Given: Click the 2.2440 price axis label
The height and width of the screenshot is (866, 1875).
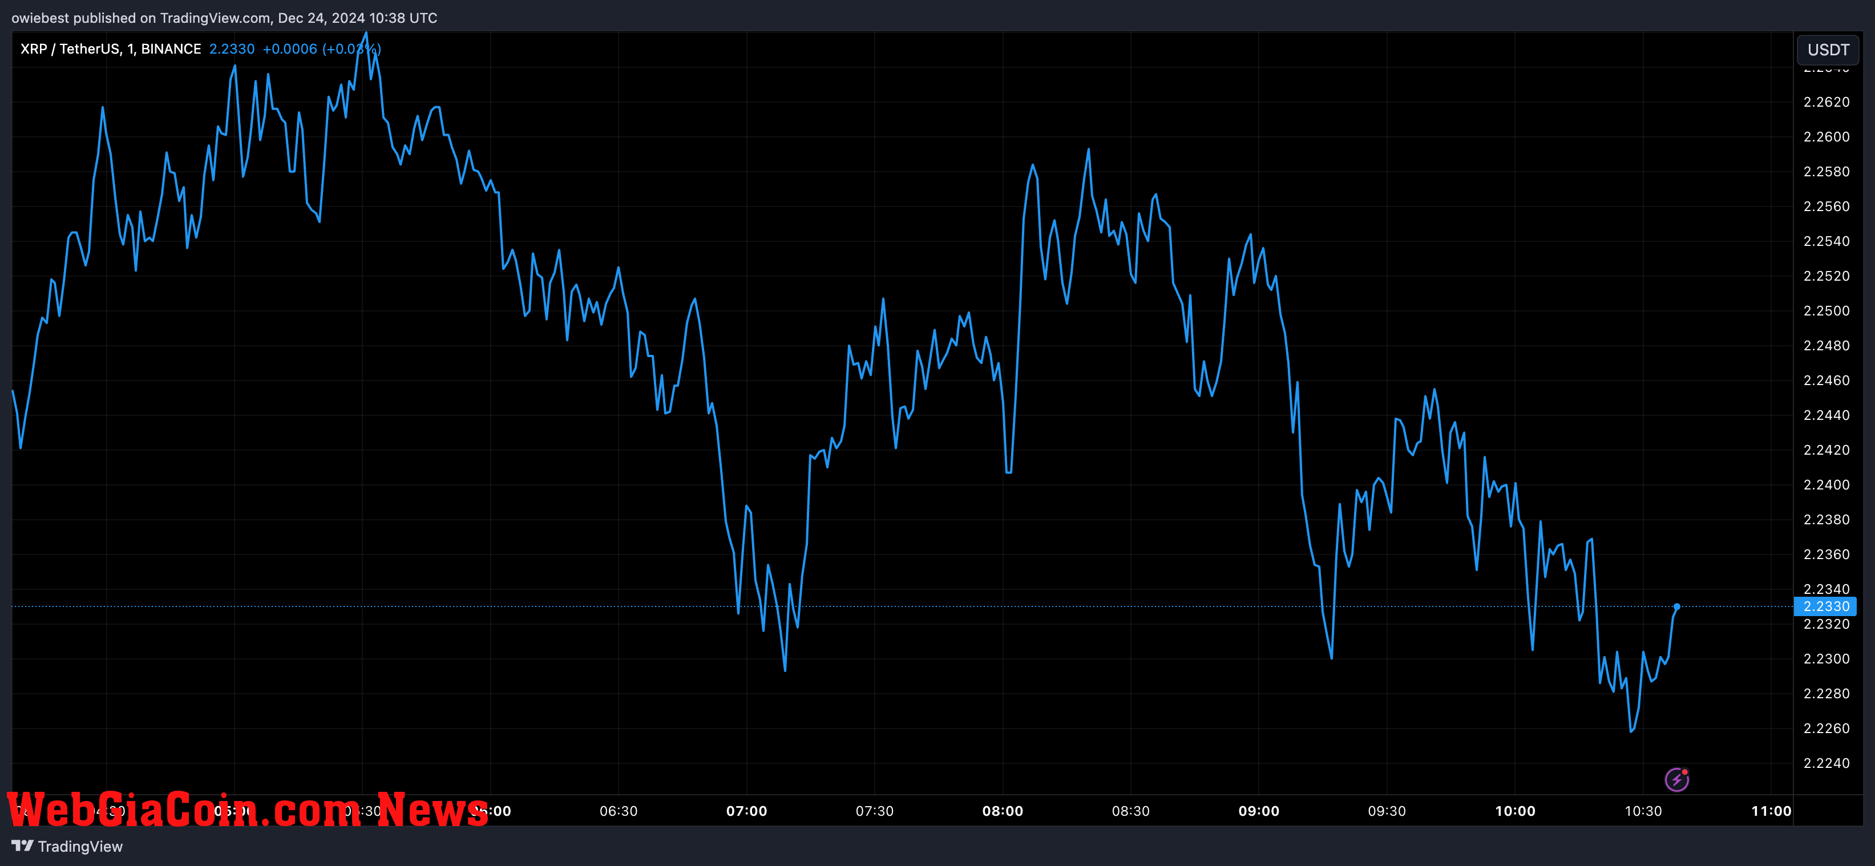Looking at the screenshot, I should 1826,415.
